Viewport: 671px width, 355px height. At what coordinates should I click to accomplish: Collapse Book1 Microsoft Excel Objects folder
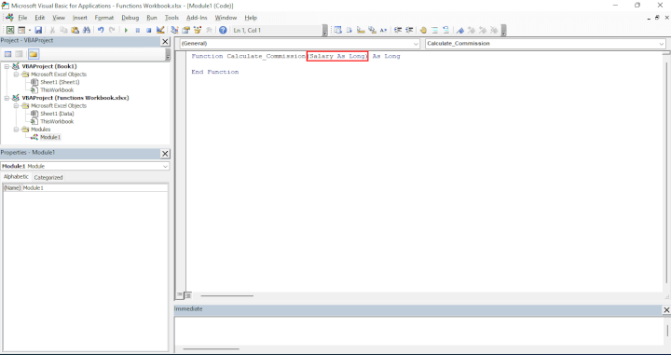(x=16, y=75)
